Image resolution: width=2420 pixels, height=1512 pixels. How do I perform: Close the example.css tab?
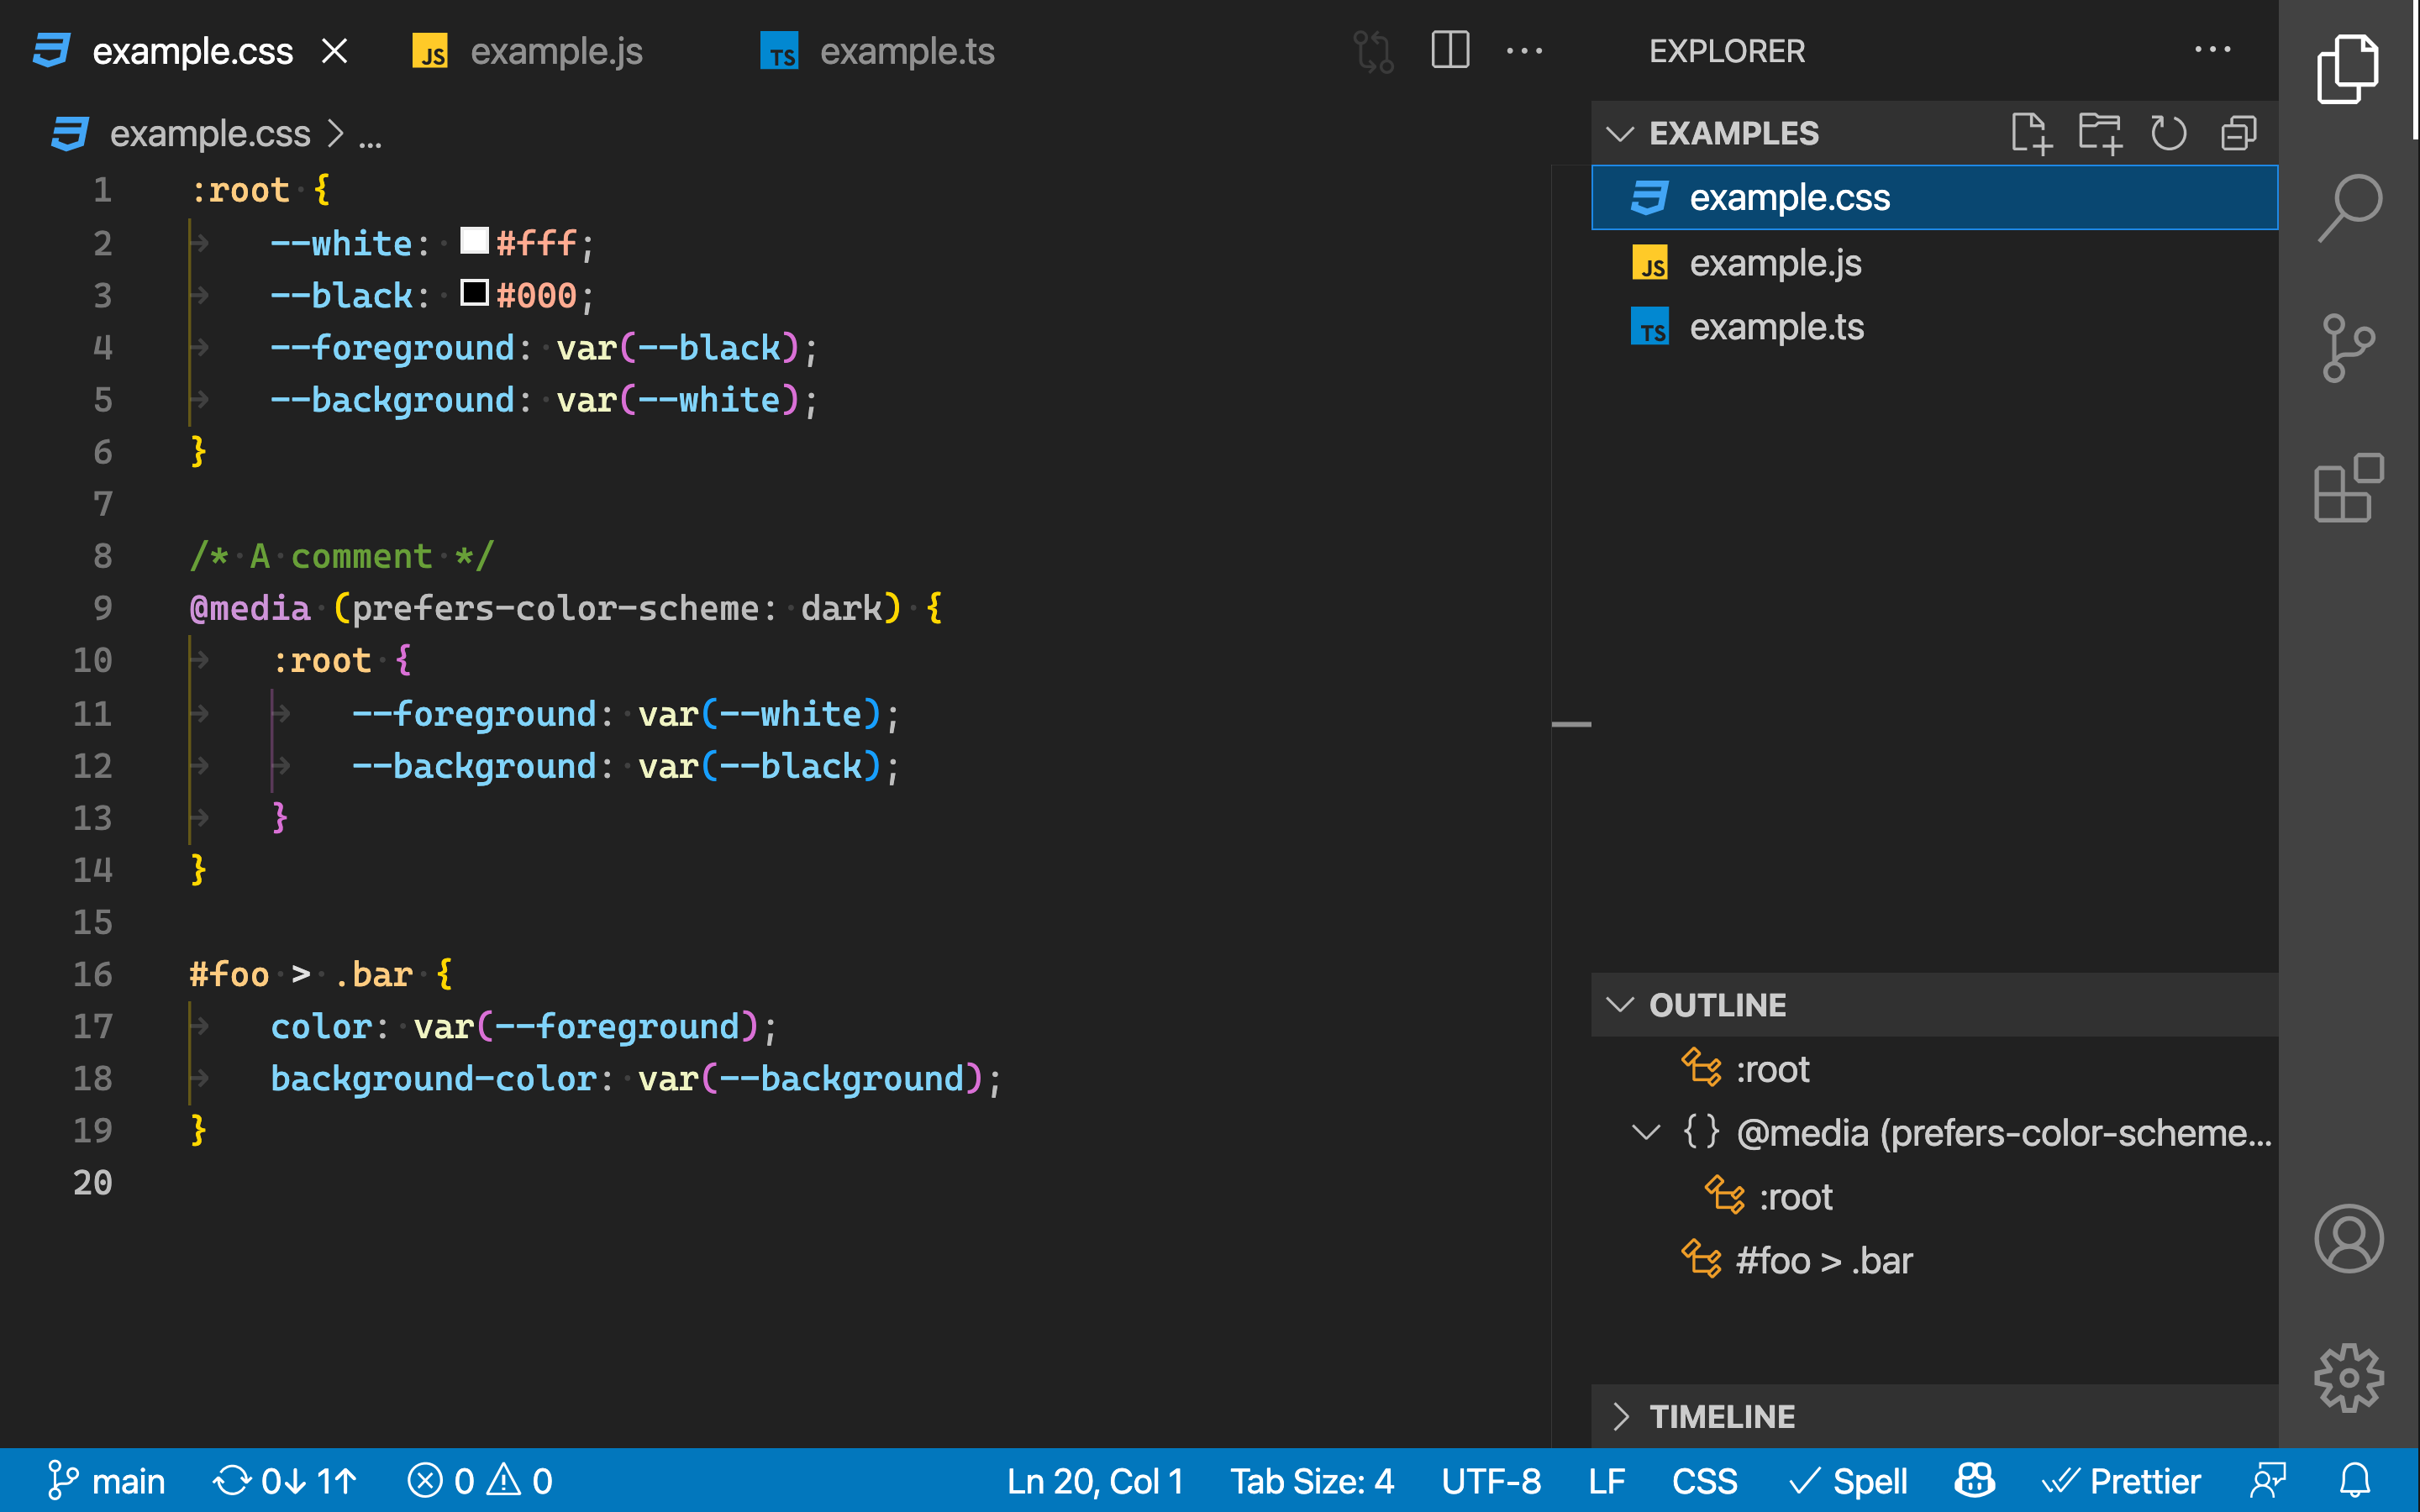click(335, 51)
